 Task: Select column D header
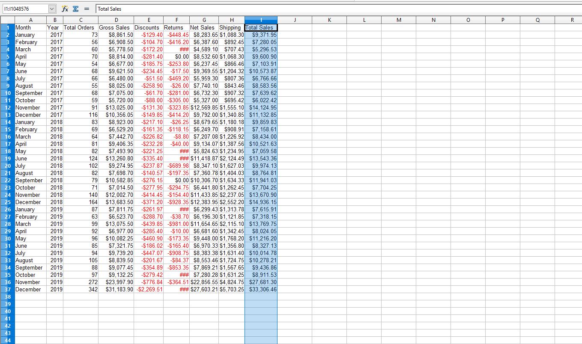tap(116, 20)
